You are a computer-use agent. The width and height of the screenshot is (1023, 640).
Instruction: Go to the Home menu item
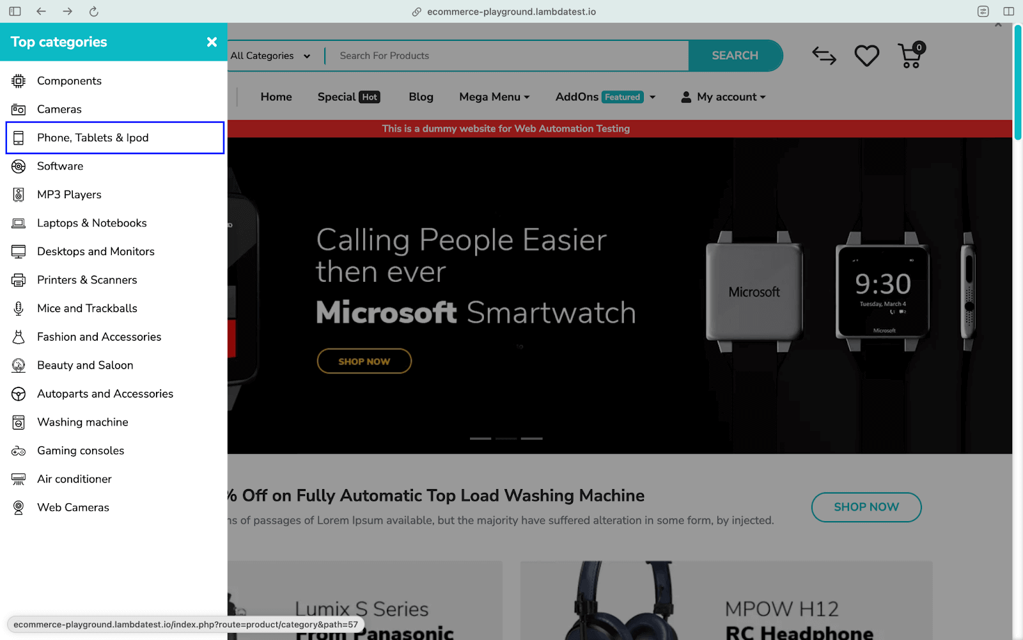(276, 97)
